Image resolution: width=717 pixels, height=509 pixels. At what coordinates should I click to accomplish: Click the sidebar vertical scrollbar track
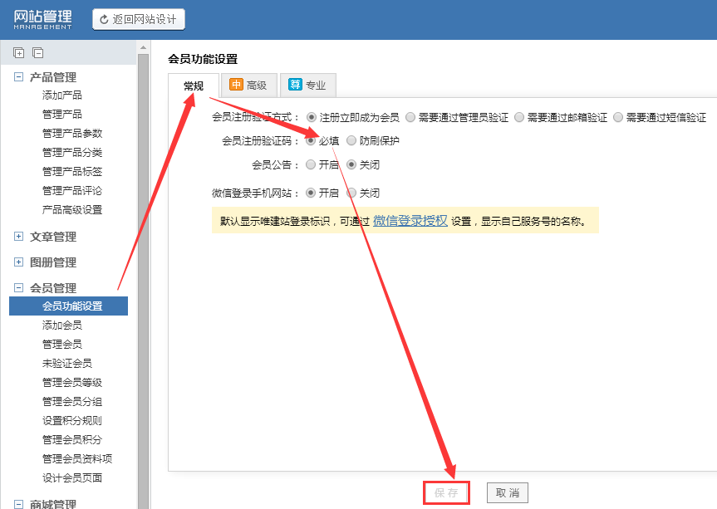(x=143, y=281)
